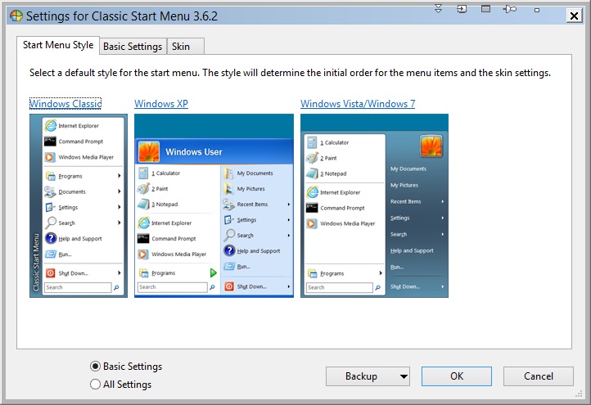The width and height of the screenshot is (591, 405).
Task: Click Settings submenu arrow in Windows Classic preview
Action: pos(120,207)
